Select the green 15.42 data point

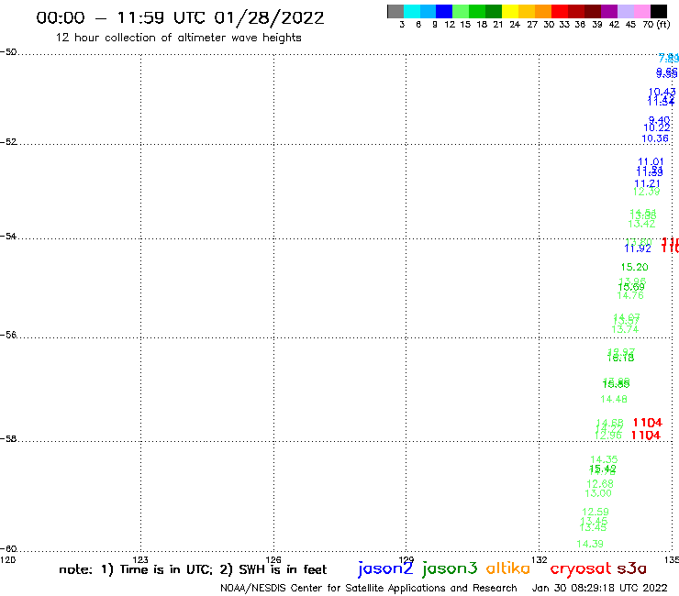[x=603, y=469]
